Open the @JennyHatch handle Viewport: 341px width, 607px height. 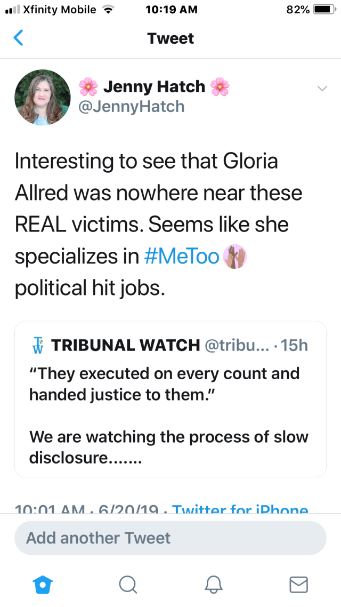pos(131,107)
